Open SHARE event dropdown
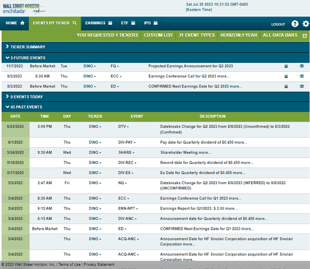The width and height of the screenshot is (310, 269). pos(126,153)
